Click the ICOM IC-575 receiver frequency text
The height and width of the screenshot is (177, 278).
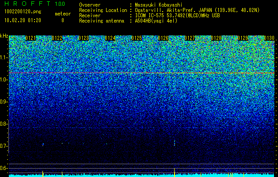(177, 15)
